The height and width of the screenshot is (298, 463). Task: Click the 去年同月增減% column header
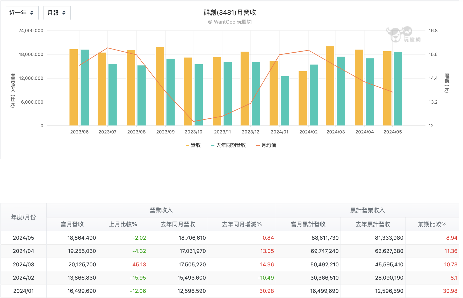tap(242, 224)
